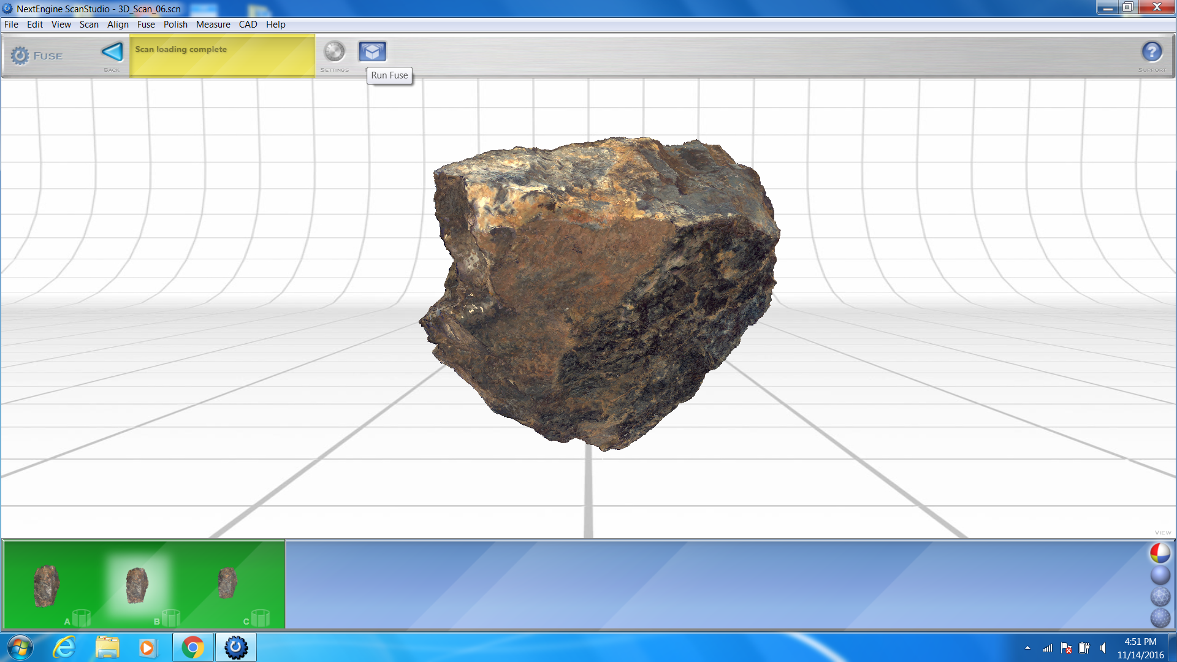Expand the CAD menu

tap(248, 25)
